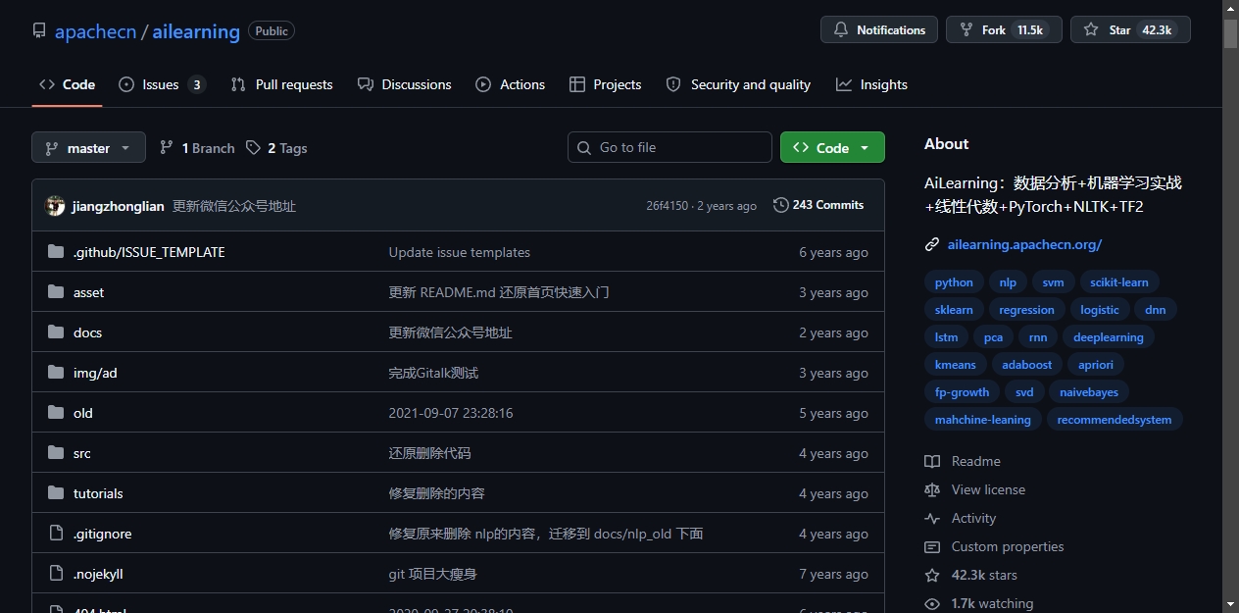1239x613 pixels.
Task: Open the old folder
Action: click(x=83, y=413)
